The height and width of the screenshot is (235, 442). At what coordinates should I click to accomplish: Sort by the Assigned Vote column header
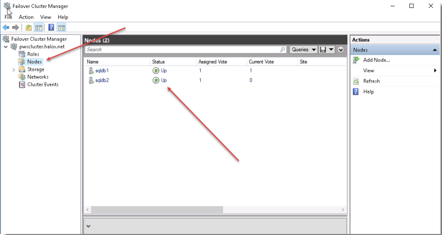pyautogui.click(x=221, y=62)
